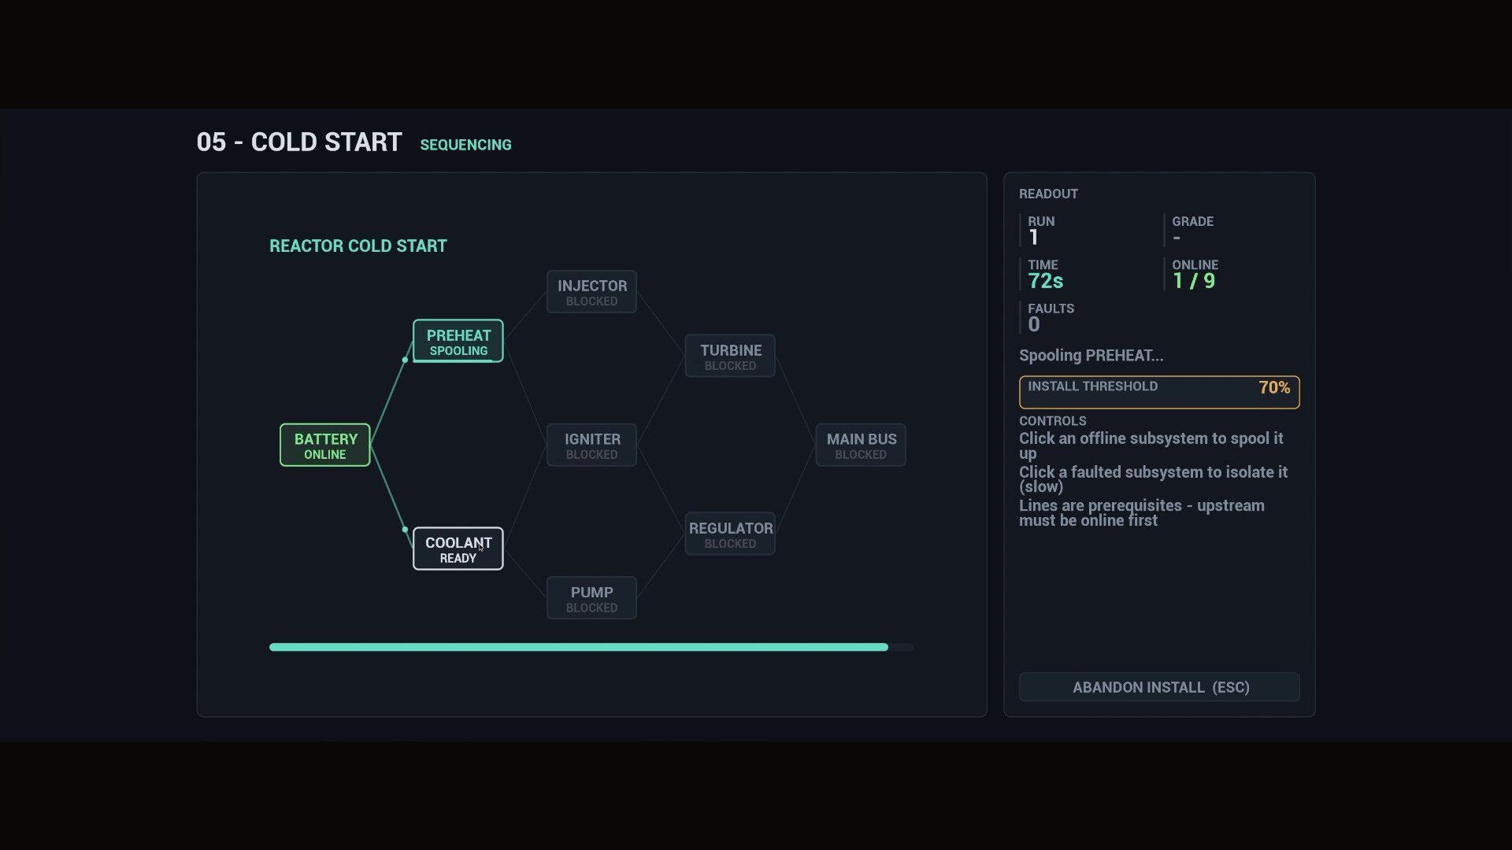Click the BATTERY online node

click(x=324, y=445)
